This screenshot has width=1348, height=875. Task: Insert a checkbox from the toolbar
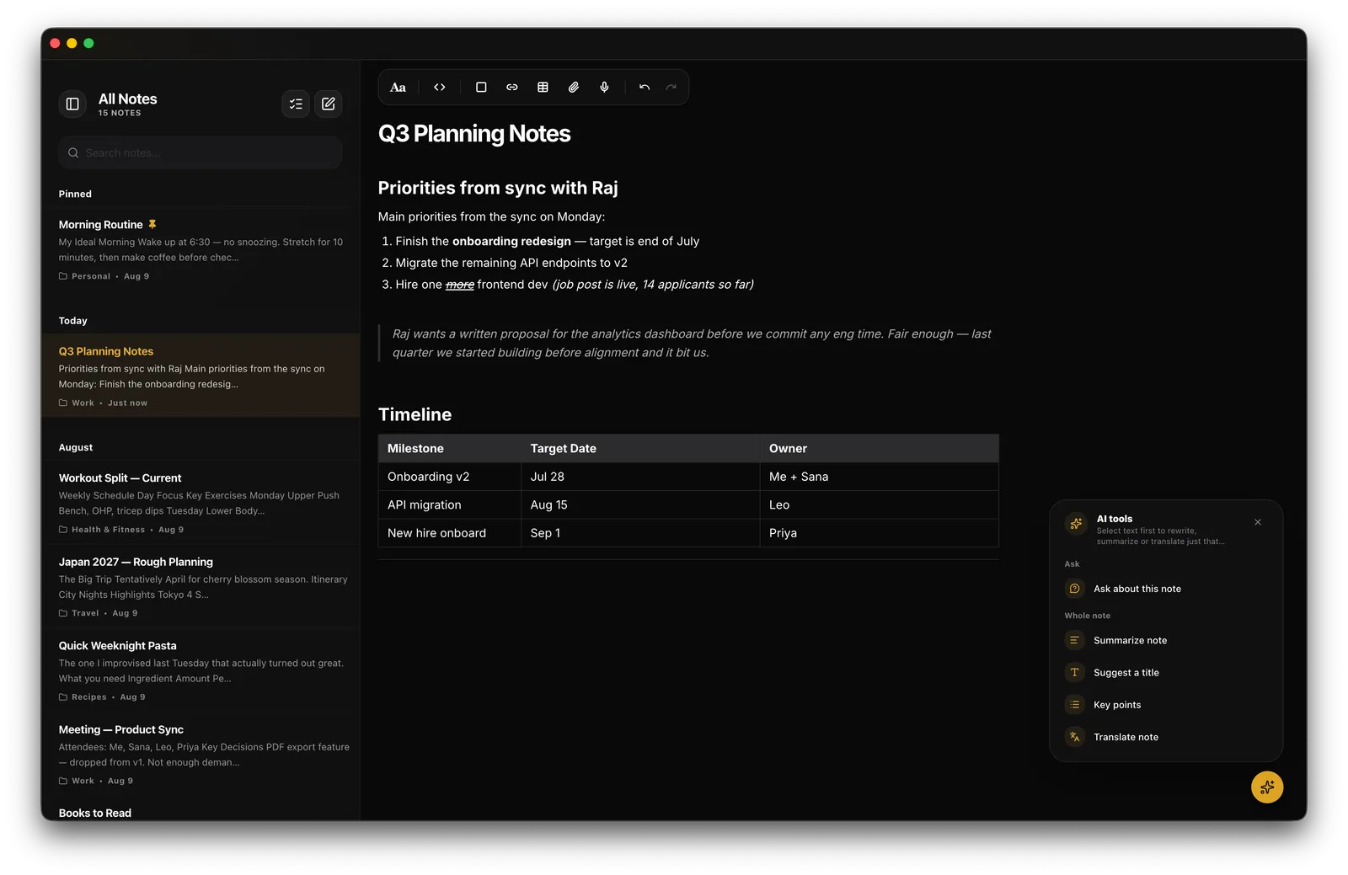pyautogui.click(x=481, y=88)
